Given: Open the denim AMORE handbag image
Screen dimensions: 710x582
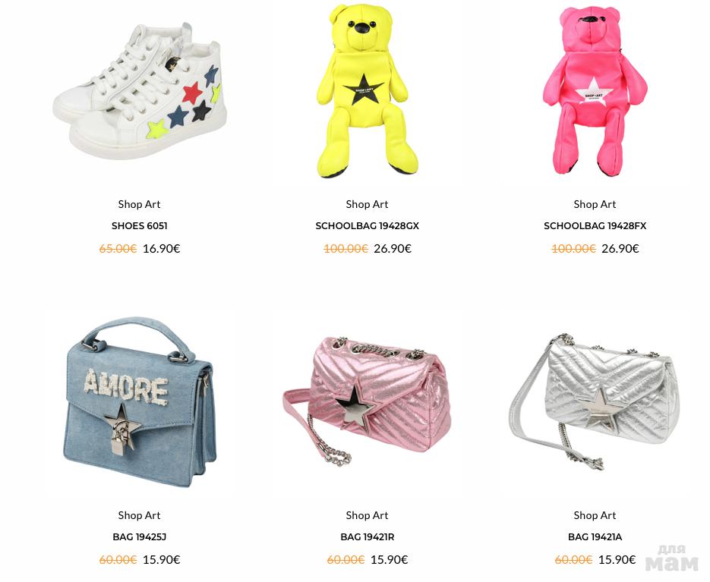Looking at the screenshot, I should tap(140, 402).
